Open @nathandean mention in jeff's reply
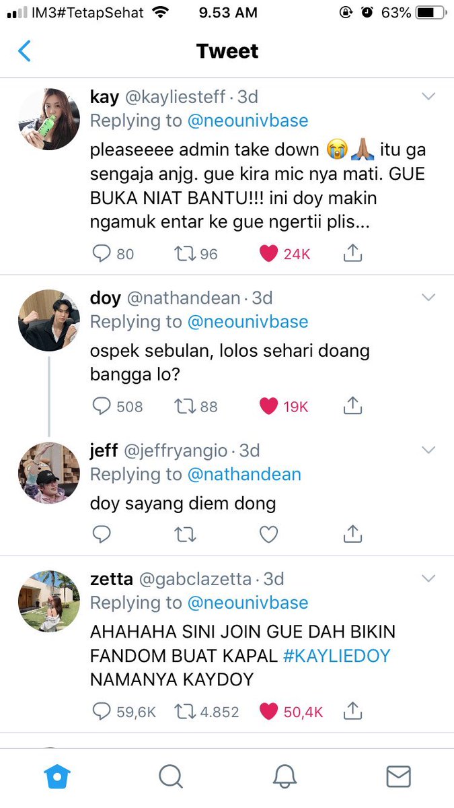This screenshot has width=454, height=808. [244, 475]
